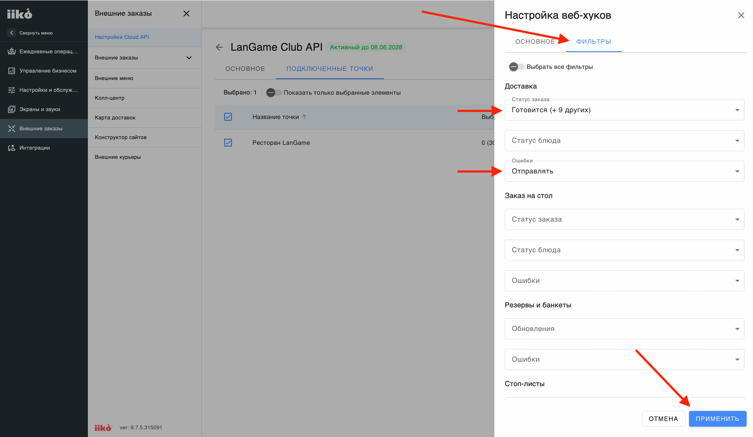Click the collapse menu arrow icon

coord(12,33)
